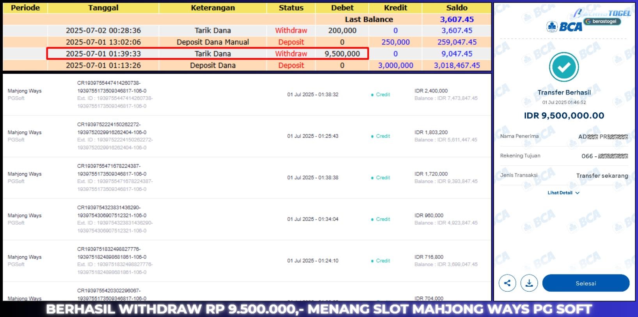Click the berastogel Google badge

click(x=602, y=21)
